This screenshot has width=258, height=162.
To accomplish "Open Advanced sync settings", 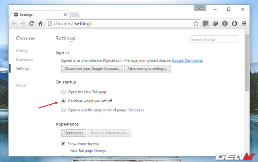I will point(147,69).
